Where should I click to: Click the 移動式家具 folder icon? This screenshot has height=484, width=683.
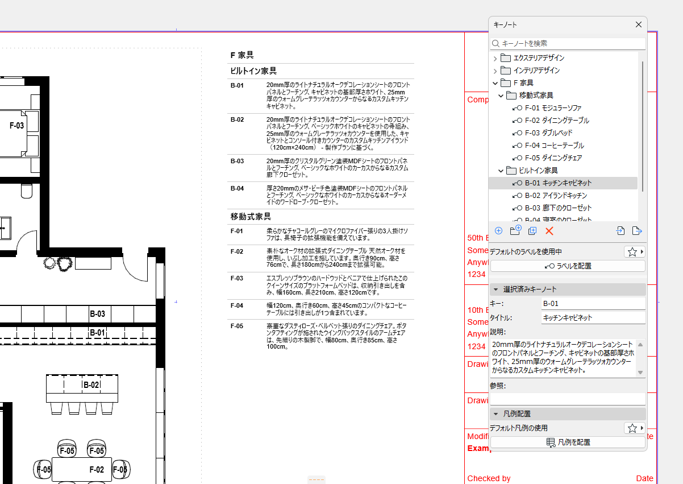511,96
